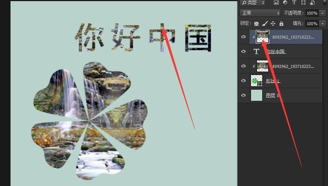Filter layers by pixel layer icon

pos(276,2)
